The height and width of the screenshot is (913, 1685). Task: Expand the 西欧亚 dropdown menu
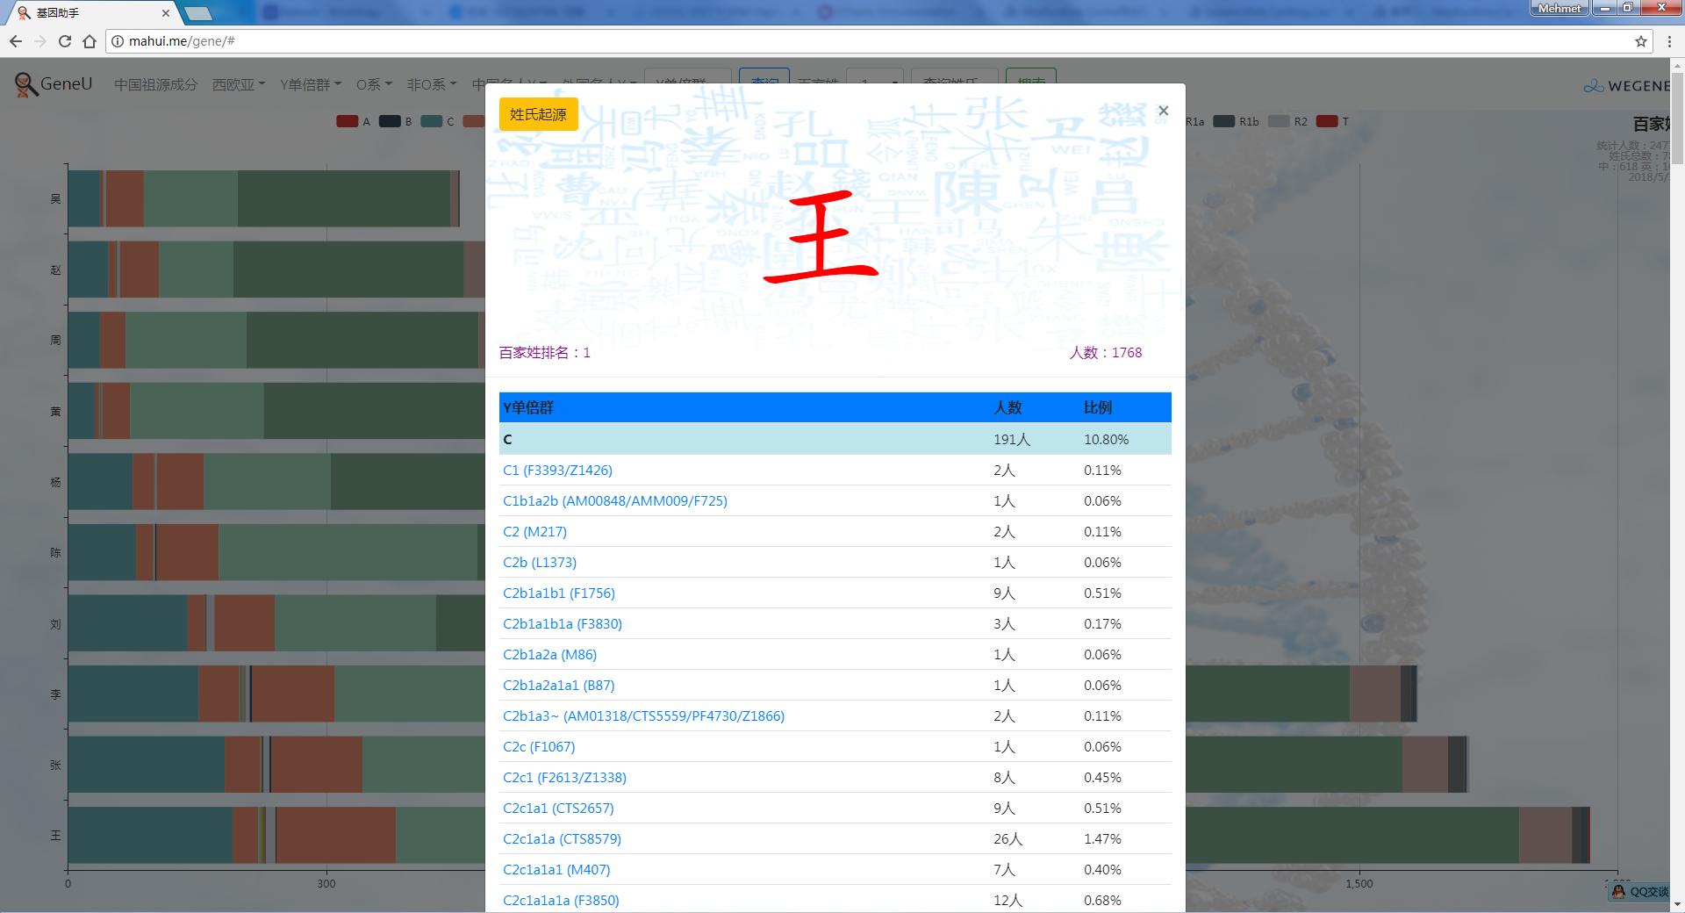click(238, 84)
